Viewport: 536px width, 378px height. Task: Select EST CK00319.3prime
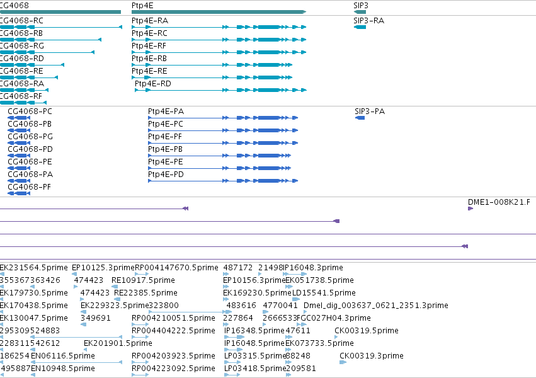pyautogui.click(x=372, y=356)
